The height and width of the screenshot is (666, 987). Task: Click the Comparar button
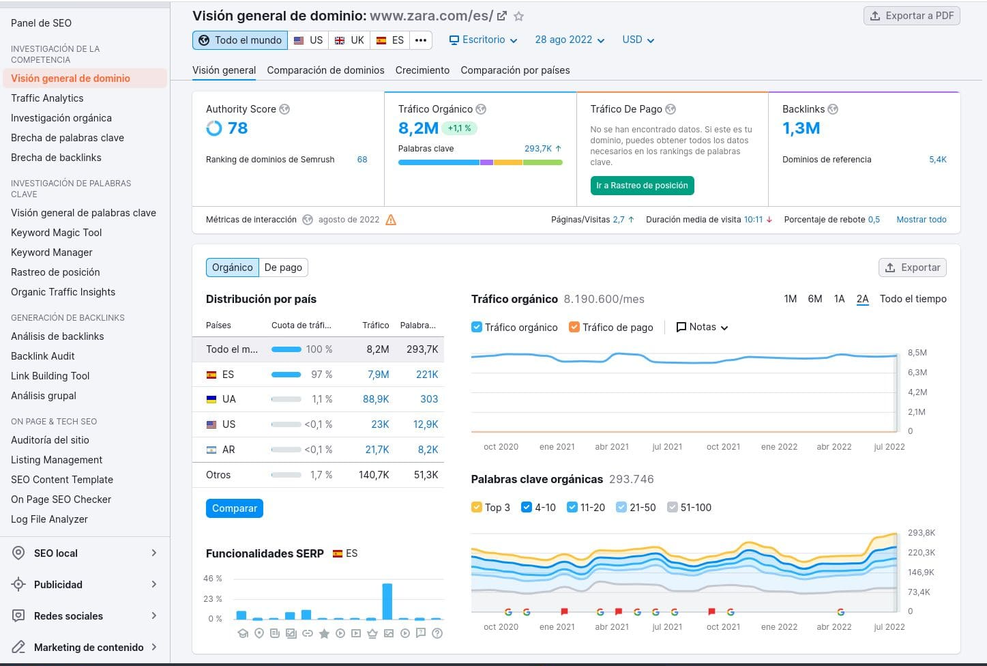234,508
